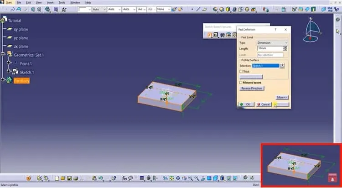This screenshot has height=188, width=342.
Task: Select the Pan view tool
Action: point(178,178)
